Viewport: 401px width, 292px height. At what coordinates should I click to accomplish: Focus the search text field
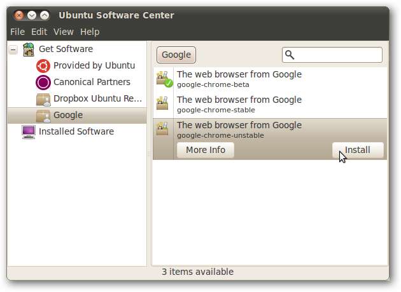click(x=339, y=55)
